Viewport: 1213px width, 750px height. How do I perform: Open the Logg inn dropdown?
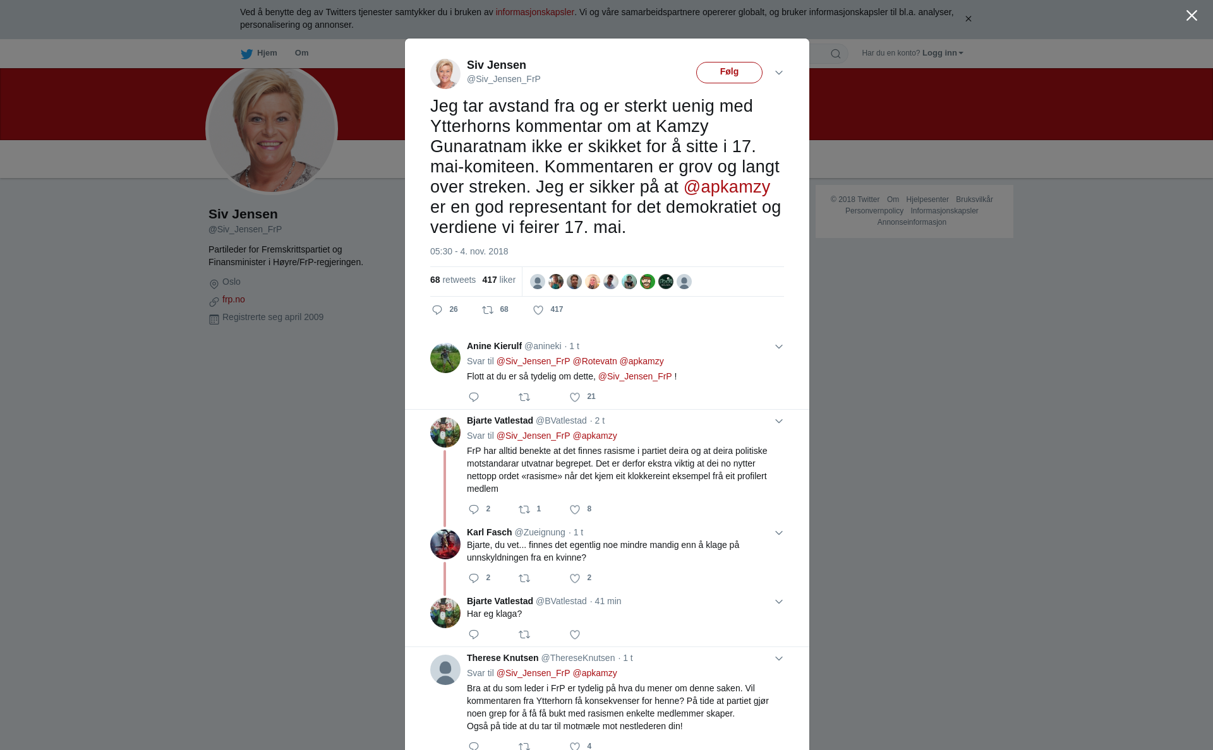(943, 53)
